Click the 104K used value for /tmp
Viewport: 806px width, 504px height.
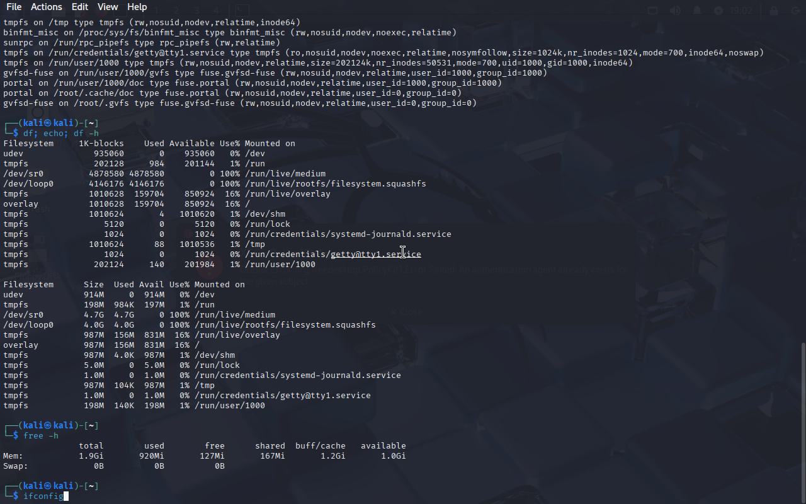click(124, 386)
